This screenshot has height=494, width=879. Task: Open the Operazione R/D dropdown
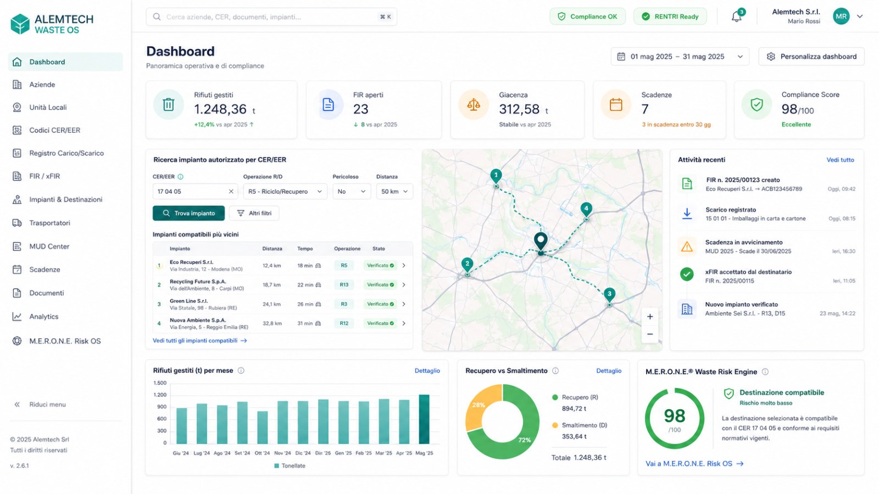pos(285,192)
